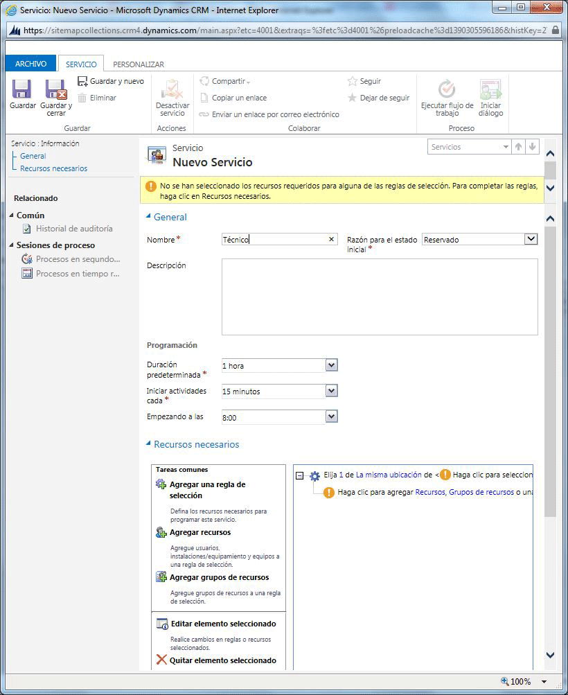Collapse the Común group

pyautogui.click(x=12, y=215)
